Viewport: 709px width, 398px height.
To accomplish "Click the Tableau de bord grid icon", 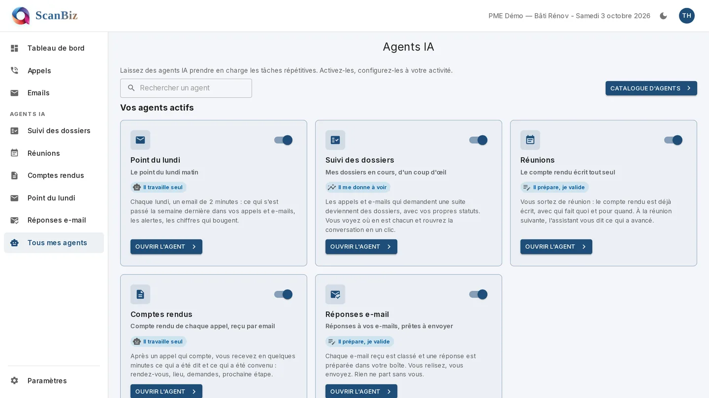I will click(x=14, y=48).
